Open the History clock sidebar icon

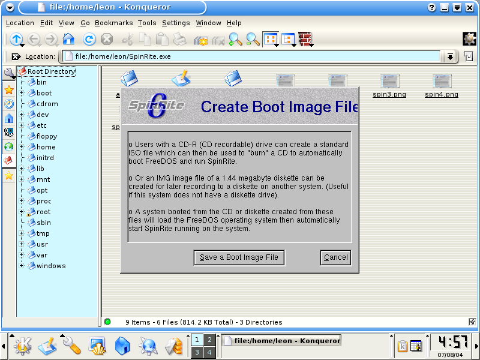tap(9, 104)
